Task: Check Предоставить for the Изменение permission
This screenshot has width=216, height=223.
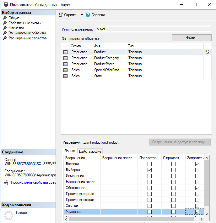Action: 149,176
